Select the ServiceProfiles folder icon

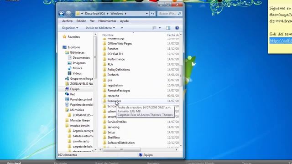104,122
